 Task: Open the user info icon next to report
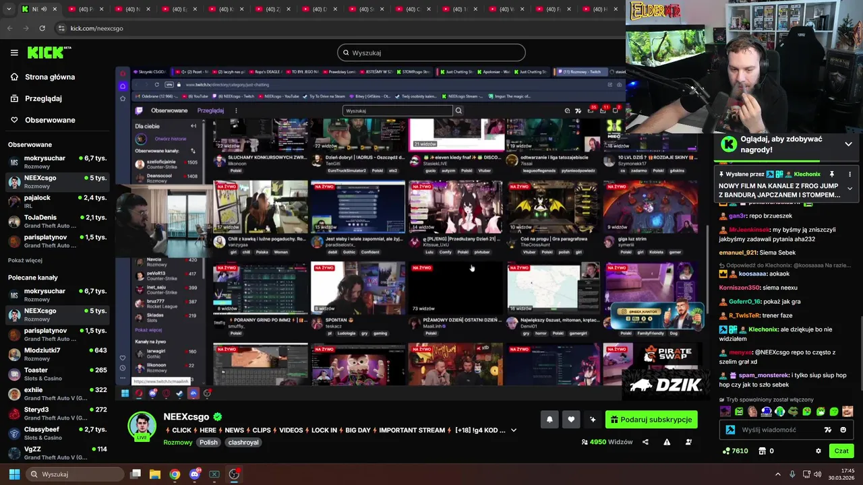coord(688,442)
